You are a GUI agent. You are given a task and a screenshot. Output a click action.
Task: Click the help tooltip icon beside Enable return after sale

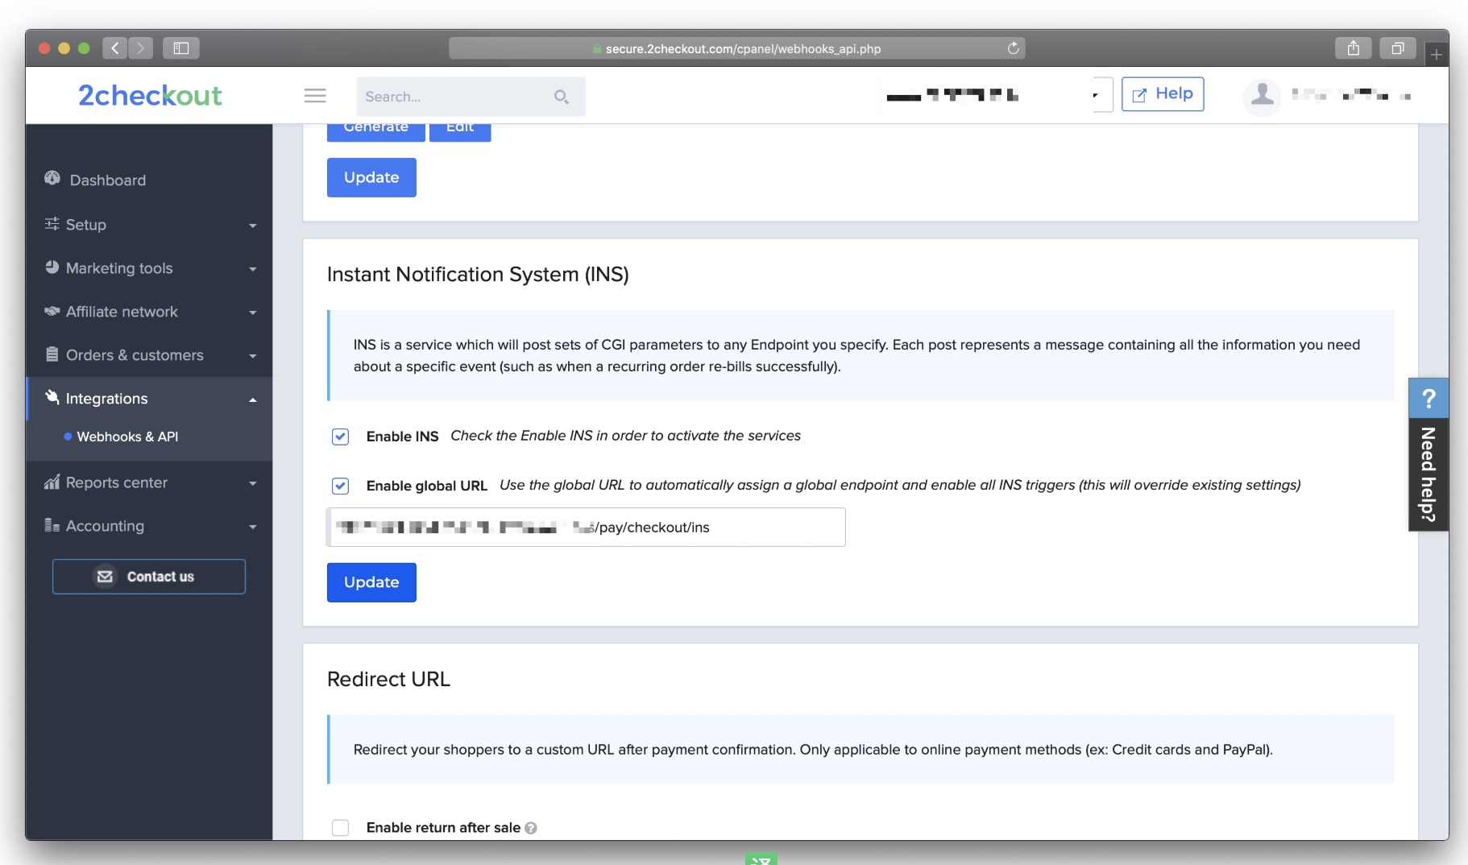[531, 828]
